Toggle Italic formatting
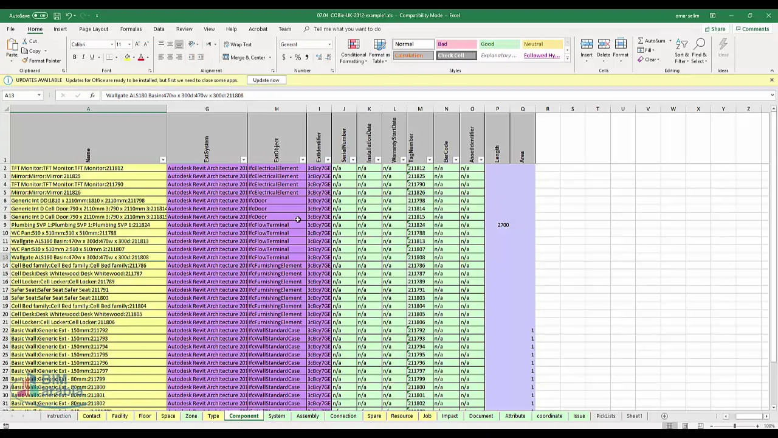The height and width of the screenshot is (438, 778). pos(83,57)
